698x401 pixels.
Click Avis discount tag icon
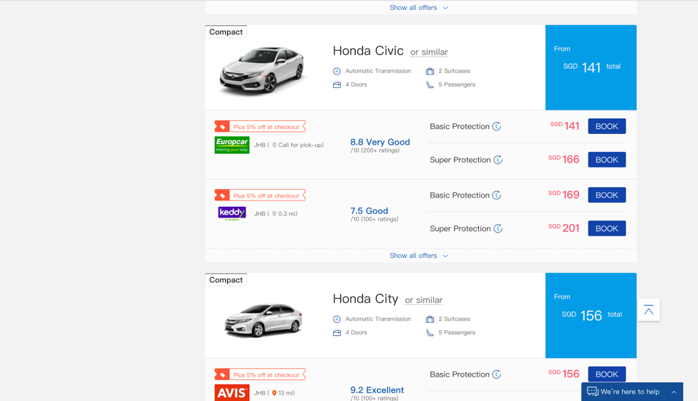(x=222, y=375)
